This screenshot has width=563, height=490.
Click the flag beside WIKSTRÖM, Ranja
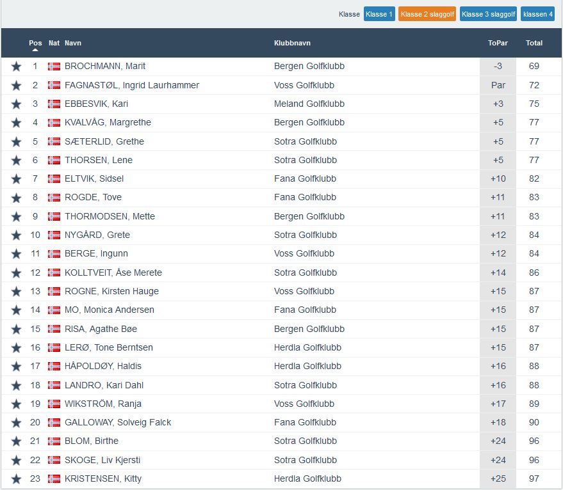(54, 404)
